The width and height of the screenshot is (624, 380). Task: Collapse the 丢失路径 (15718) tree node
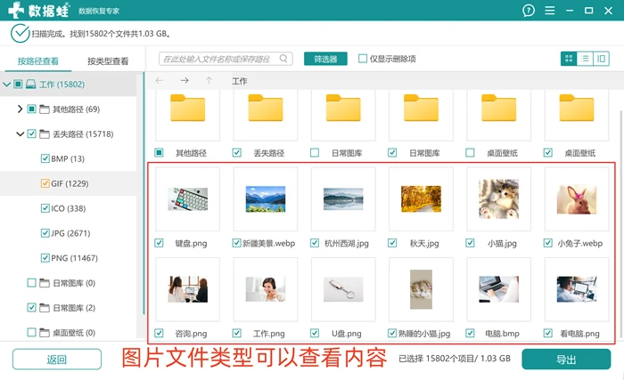20,134
